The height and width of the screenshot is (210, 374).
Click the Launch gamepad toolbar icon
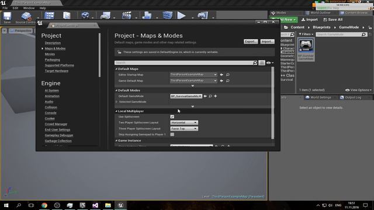(x=203, y=16)
